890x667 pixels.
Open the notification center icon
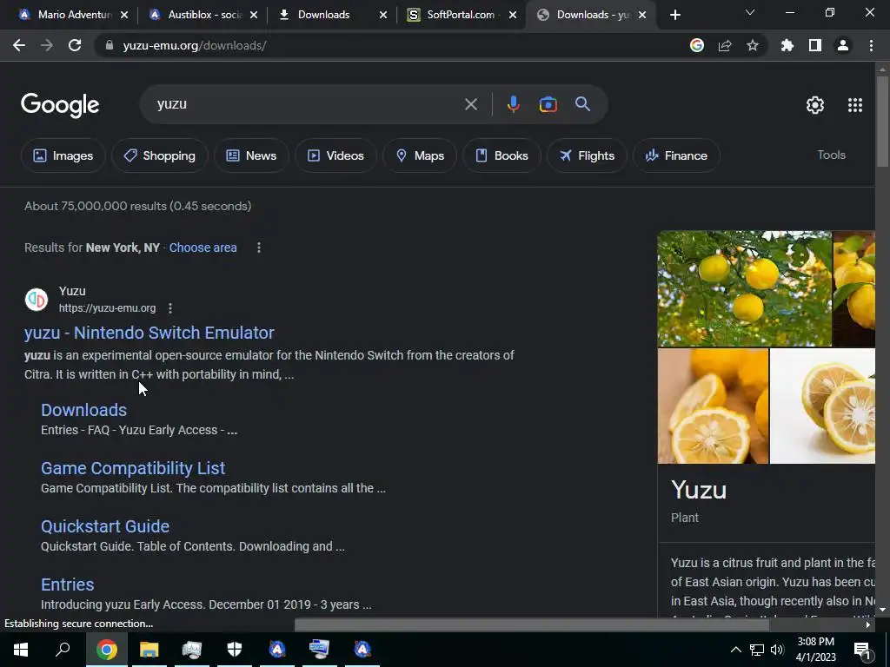click(x=863, y=650)
